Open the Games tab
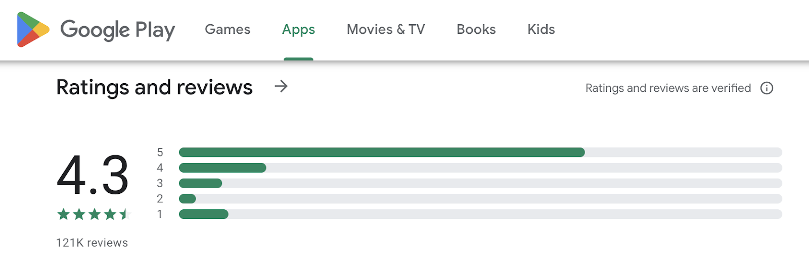The width and height of the screenshot is (809, 279). pos(228,30)
